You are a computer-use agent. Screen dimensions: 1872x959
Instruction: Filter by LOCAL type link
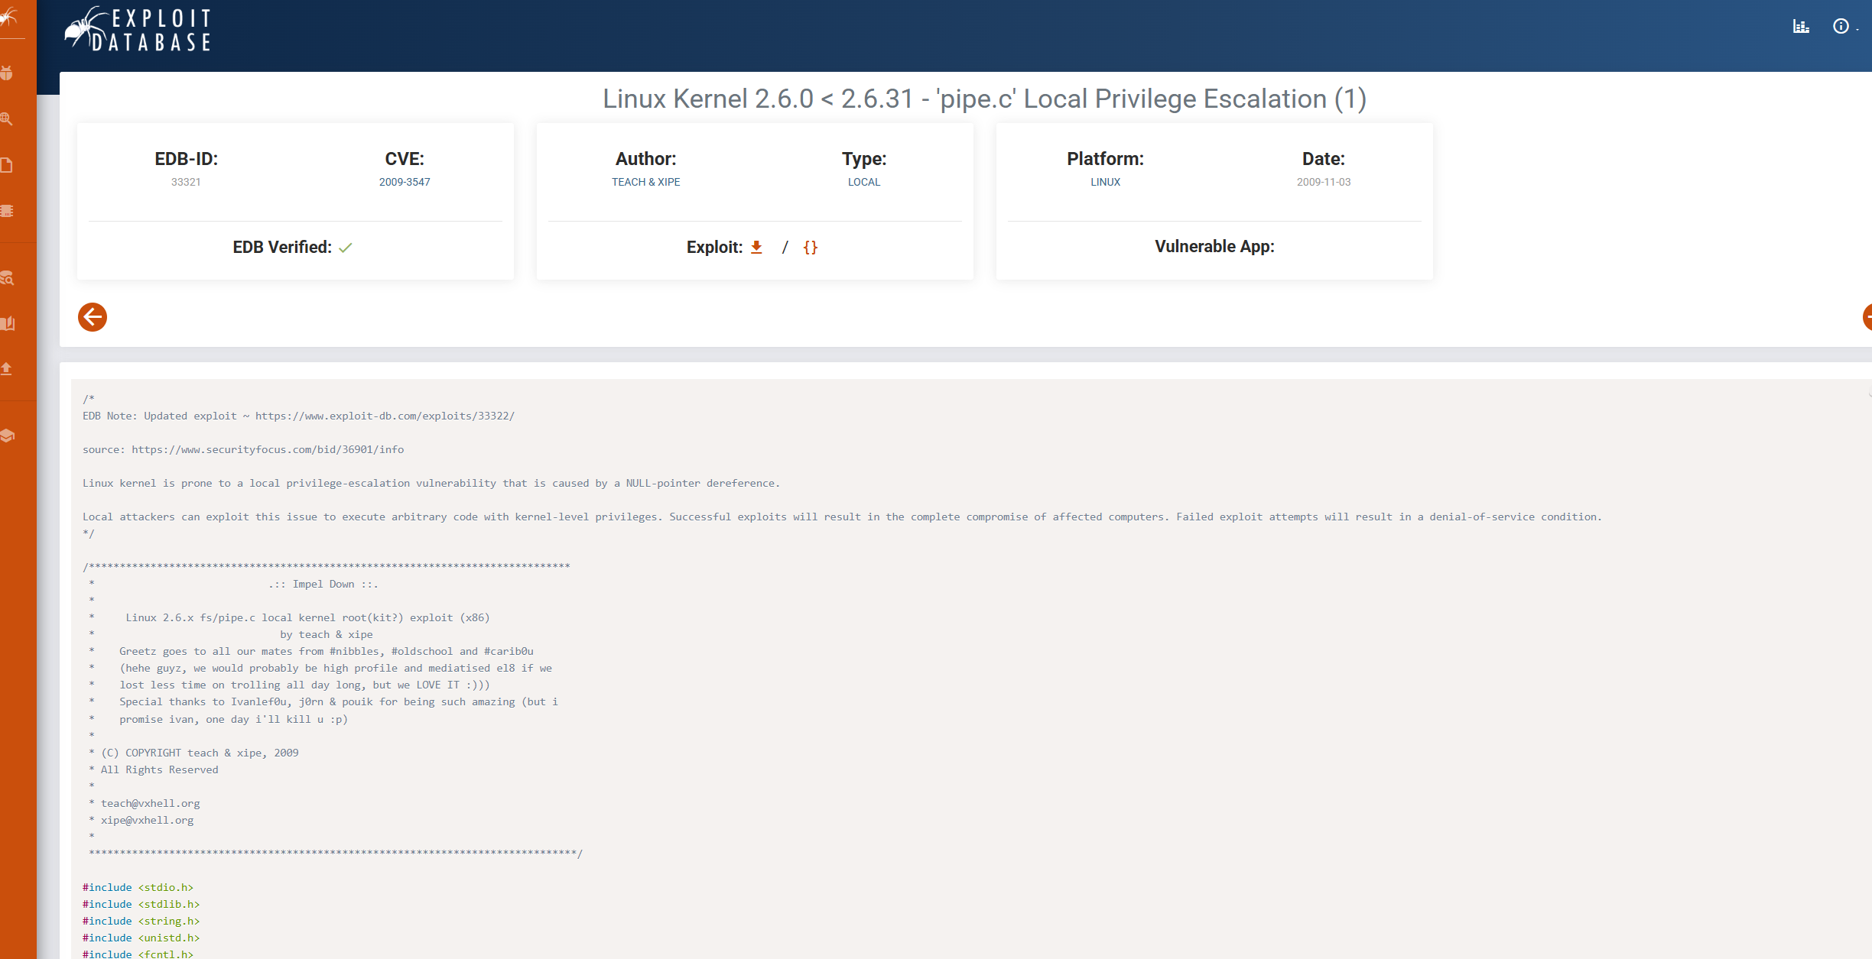pos(864,182)
